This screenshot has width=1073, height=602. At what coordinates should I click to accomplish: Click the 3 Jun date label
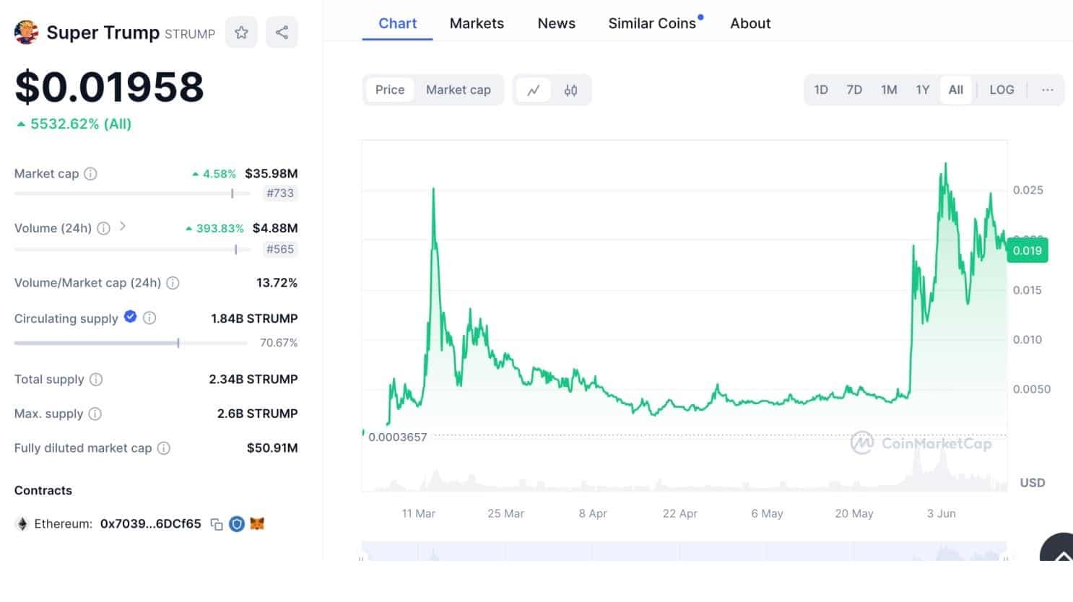pyautogui.click(x=942, y=514)
